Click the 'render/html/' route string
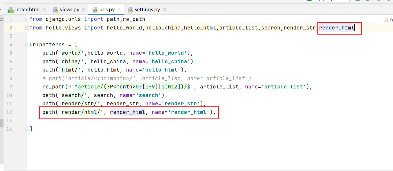This screenshot has height=171, width=393. (81, 112)
